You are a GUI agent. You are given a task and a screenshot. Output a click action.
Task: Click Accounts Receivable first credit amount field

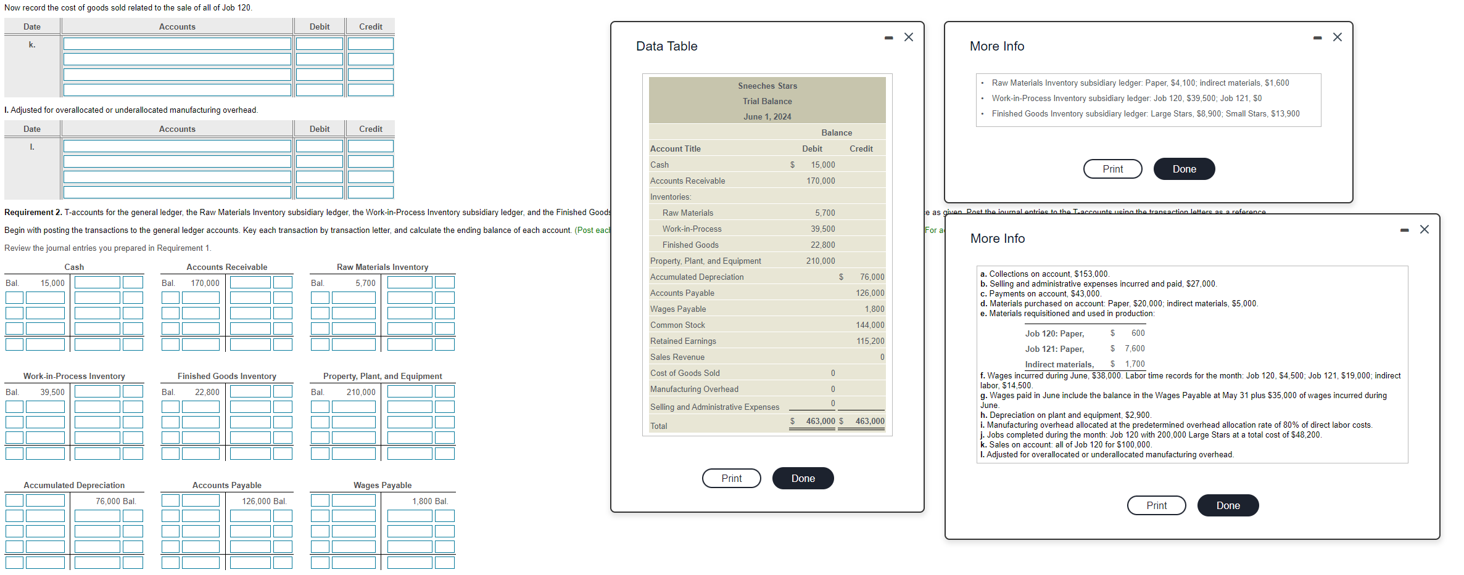250,282
